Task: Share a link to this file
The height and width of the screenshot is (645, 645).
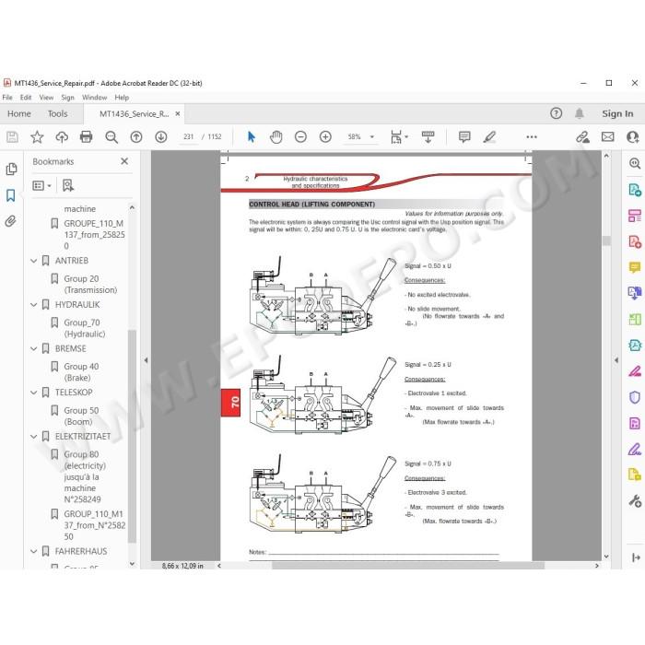Action: point(582,136)
